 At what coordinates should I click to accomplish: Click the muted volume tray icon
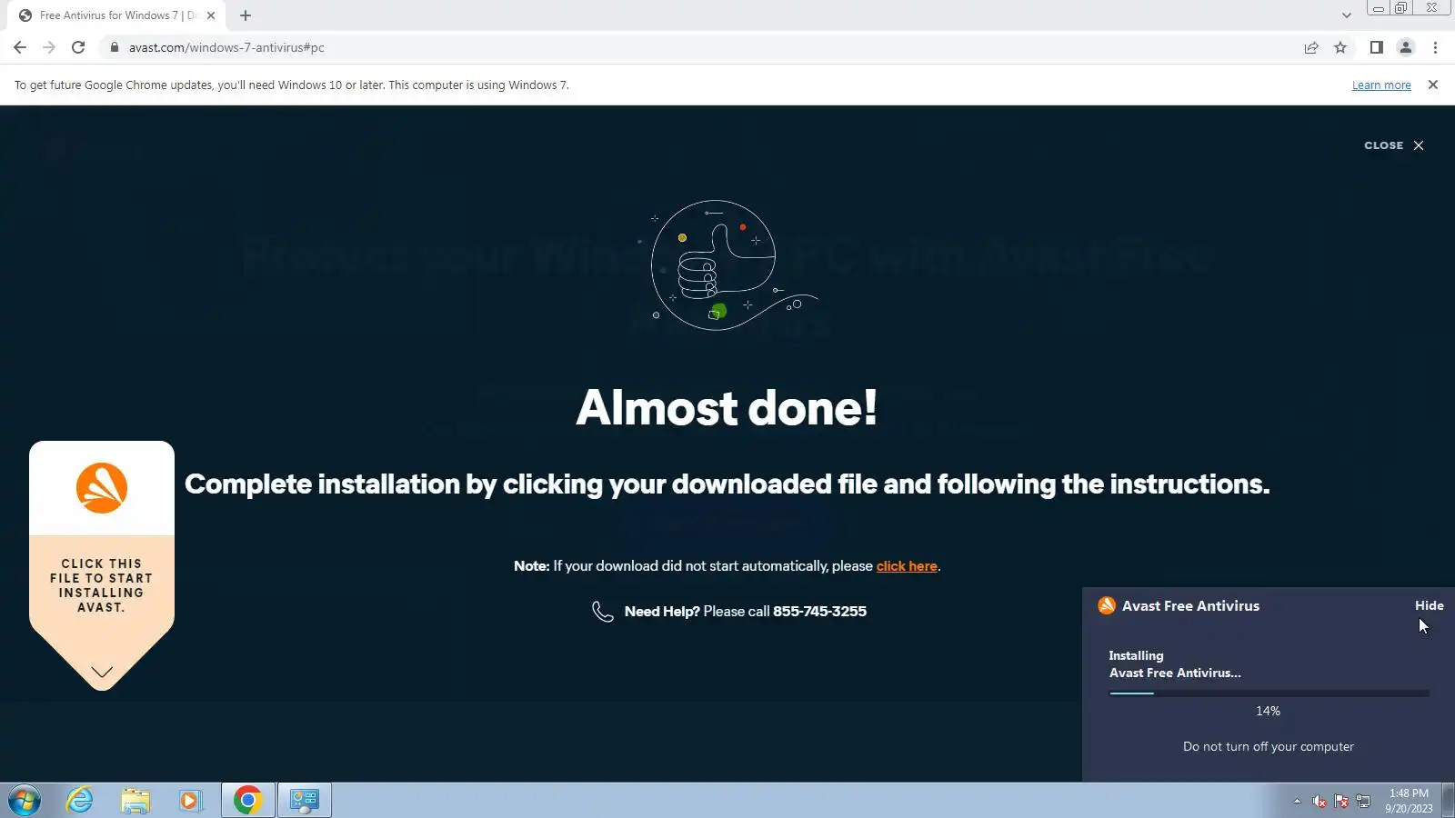(1320, 801)
